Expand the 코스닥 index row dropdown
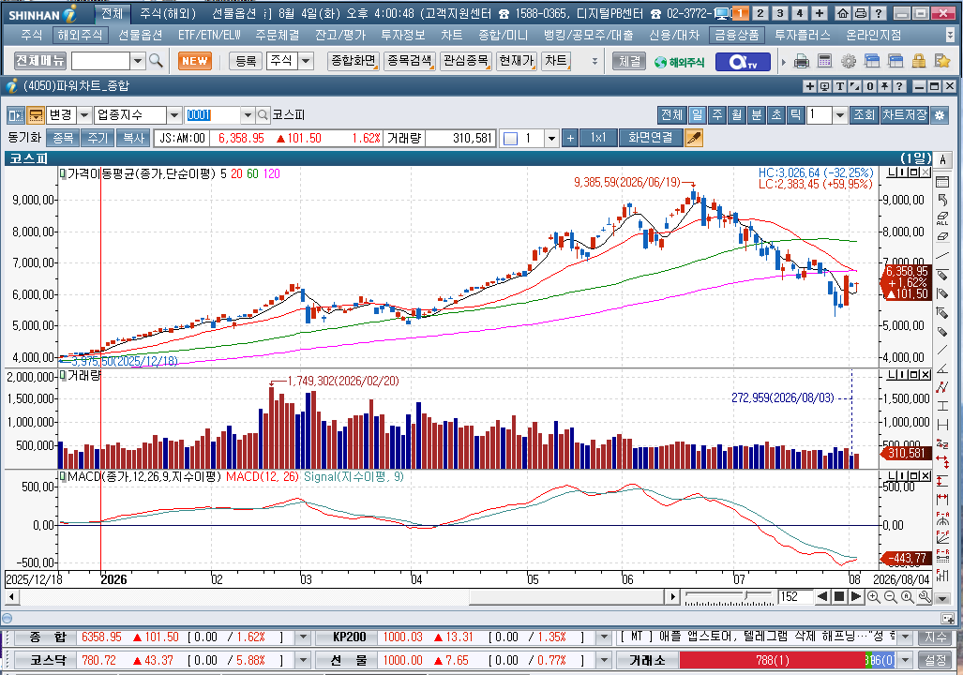The height and width of the screenshot is (675, 963). [x=303, y=660]
